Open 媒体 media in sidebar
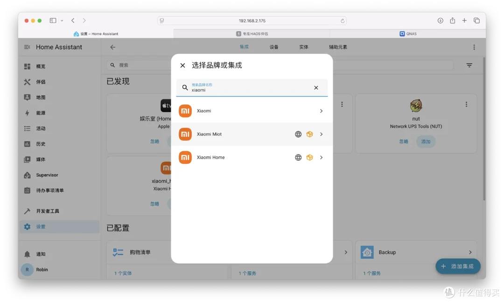 [59, 159]
